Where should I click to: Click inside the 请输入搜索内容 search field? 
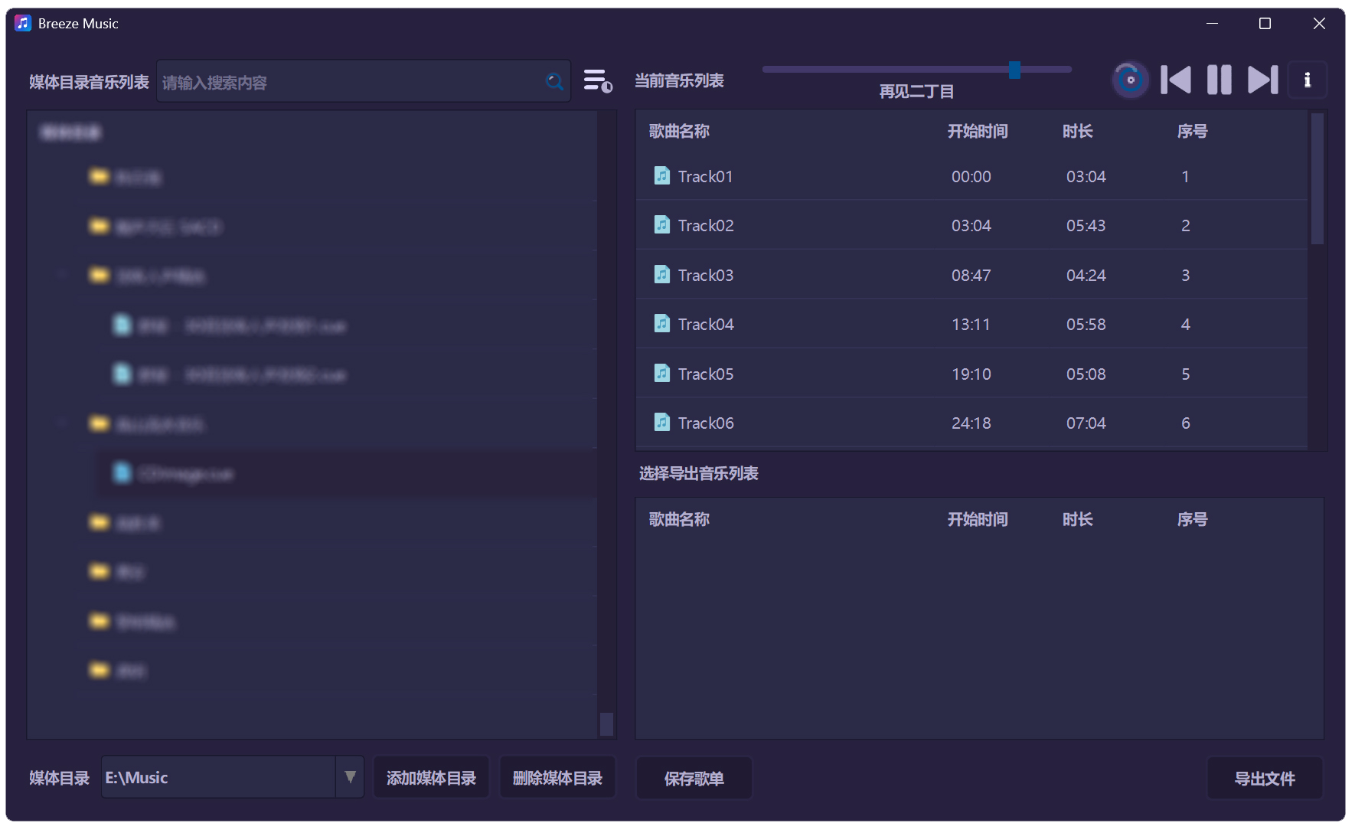[344, 81]
